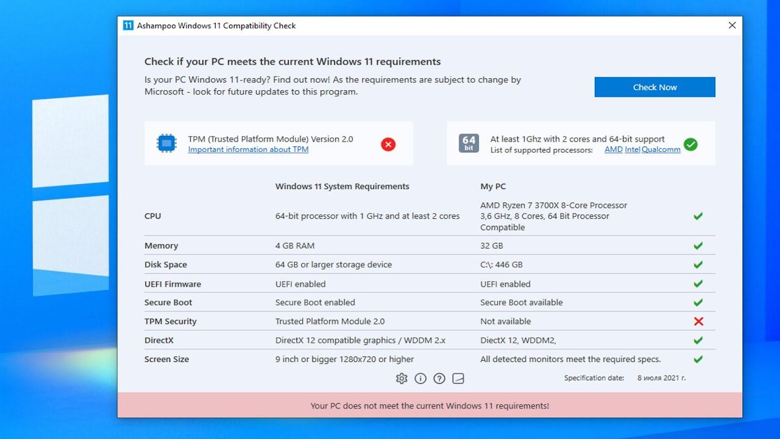Image resolution: width=780 pixels, height=439 pixels.
Task: Click the specification date '8 июля 2021 г.'
Action: [662, 378]
